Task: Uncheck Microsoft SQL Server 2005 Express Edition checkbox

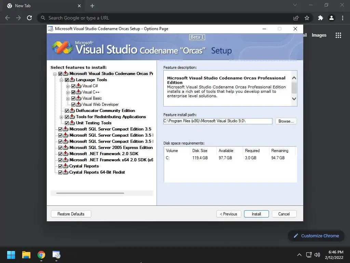Action: point(60,148)
